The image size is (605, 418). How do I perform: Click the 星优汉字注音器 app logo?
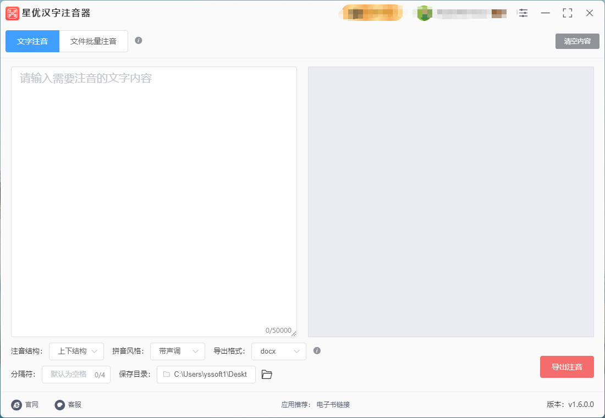(12, 14)
